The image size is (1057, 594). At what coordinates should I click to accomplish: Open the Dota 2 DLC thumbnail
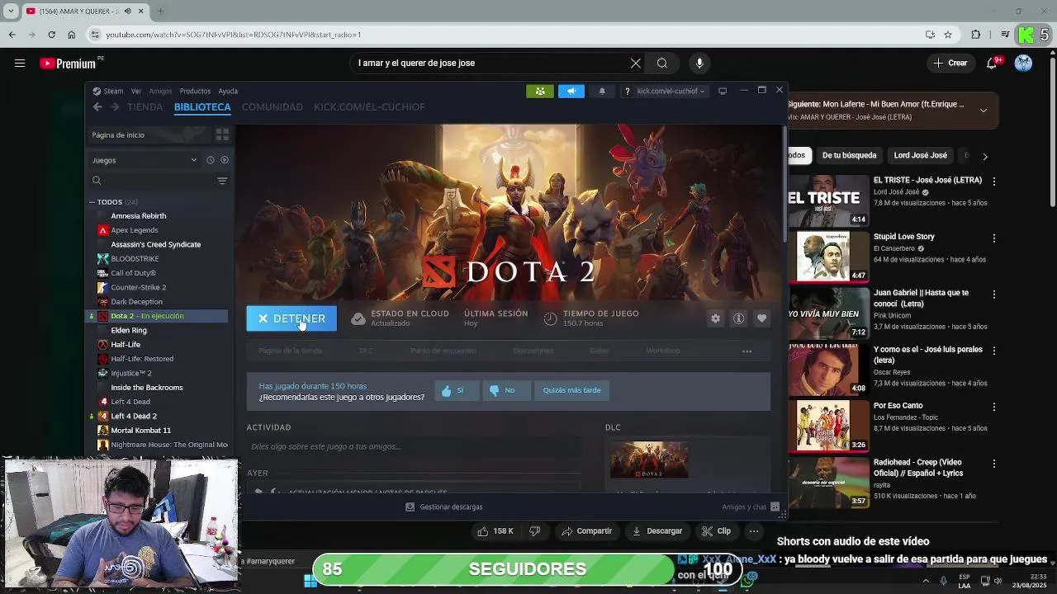click(x=649, y=460)
